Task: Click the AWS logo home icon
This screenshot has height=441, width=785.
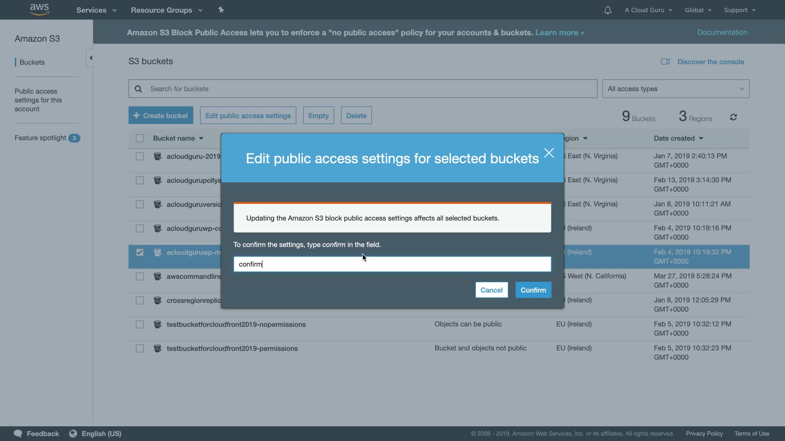Action: (39, 9)
